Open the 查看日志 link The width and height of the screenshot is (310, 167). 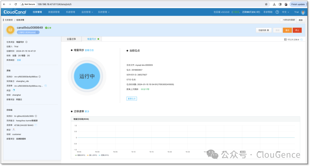[89, 50]
